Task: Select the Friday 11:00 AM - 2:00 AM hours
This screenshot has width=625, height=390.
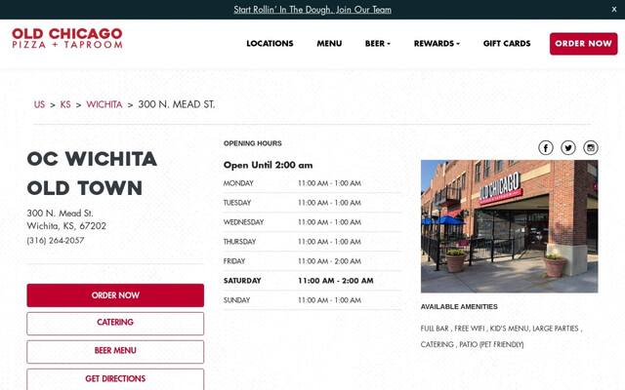Action: coord(329,261)
